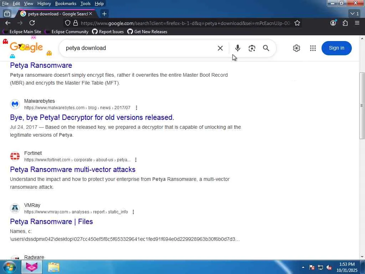
Task: Click the VMRay site favicon
Action: pos(15,208)
